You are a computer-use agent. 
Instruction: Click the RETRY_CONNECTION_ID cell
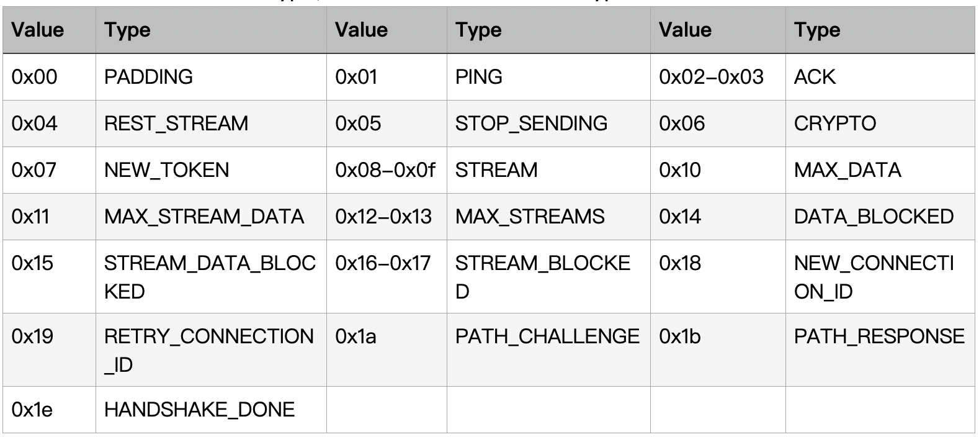[x=211, y=350]
